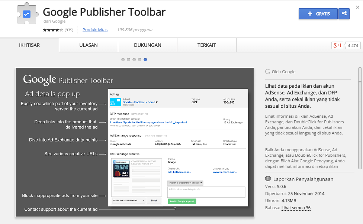The height and width of the screenshot is (224, 363).
Task: Open the ULASAN tab
Action: pyautogui.click(x=89, y=45)
